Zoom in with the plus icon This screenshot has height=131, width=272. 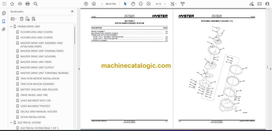coord(148,4)
